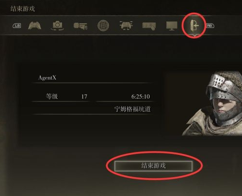Click the play time 6:25:10
242x196 pixels.
click(x=141, y=96)
